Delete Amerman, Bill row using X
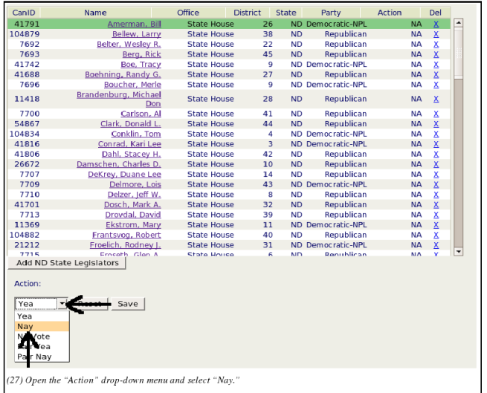This screenshot has height=393, width=487. (436, 25)
